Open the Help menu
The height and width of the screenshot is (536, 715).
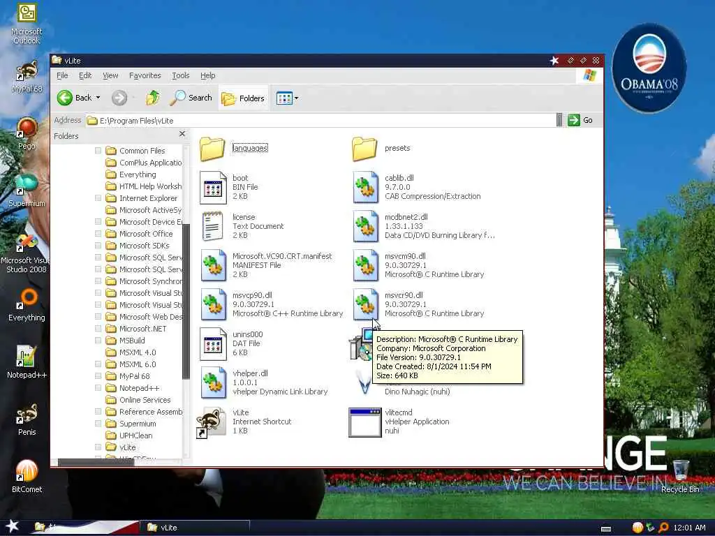click(207, 75)
